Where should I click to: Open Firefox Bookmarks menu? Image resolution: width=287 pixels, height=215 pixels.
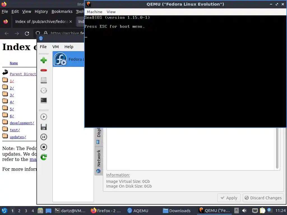click(x=62, y=11)
